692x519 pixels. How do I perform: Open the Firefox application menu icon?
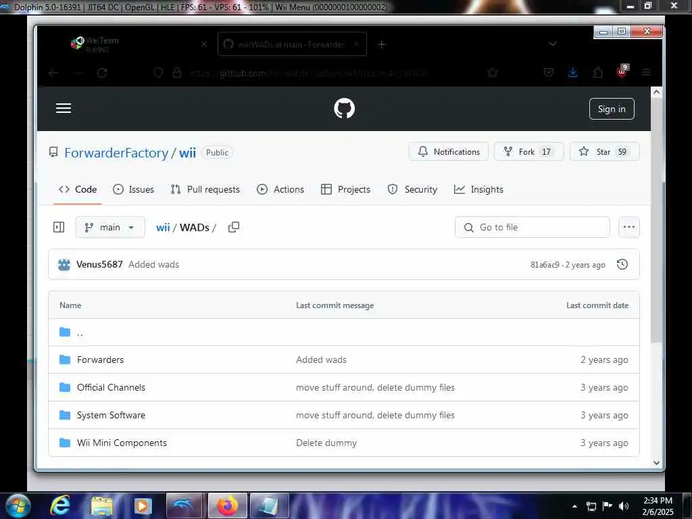tap(646, 72)
